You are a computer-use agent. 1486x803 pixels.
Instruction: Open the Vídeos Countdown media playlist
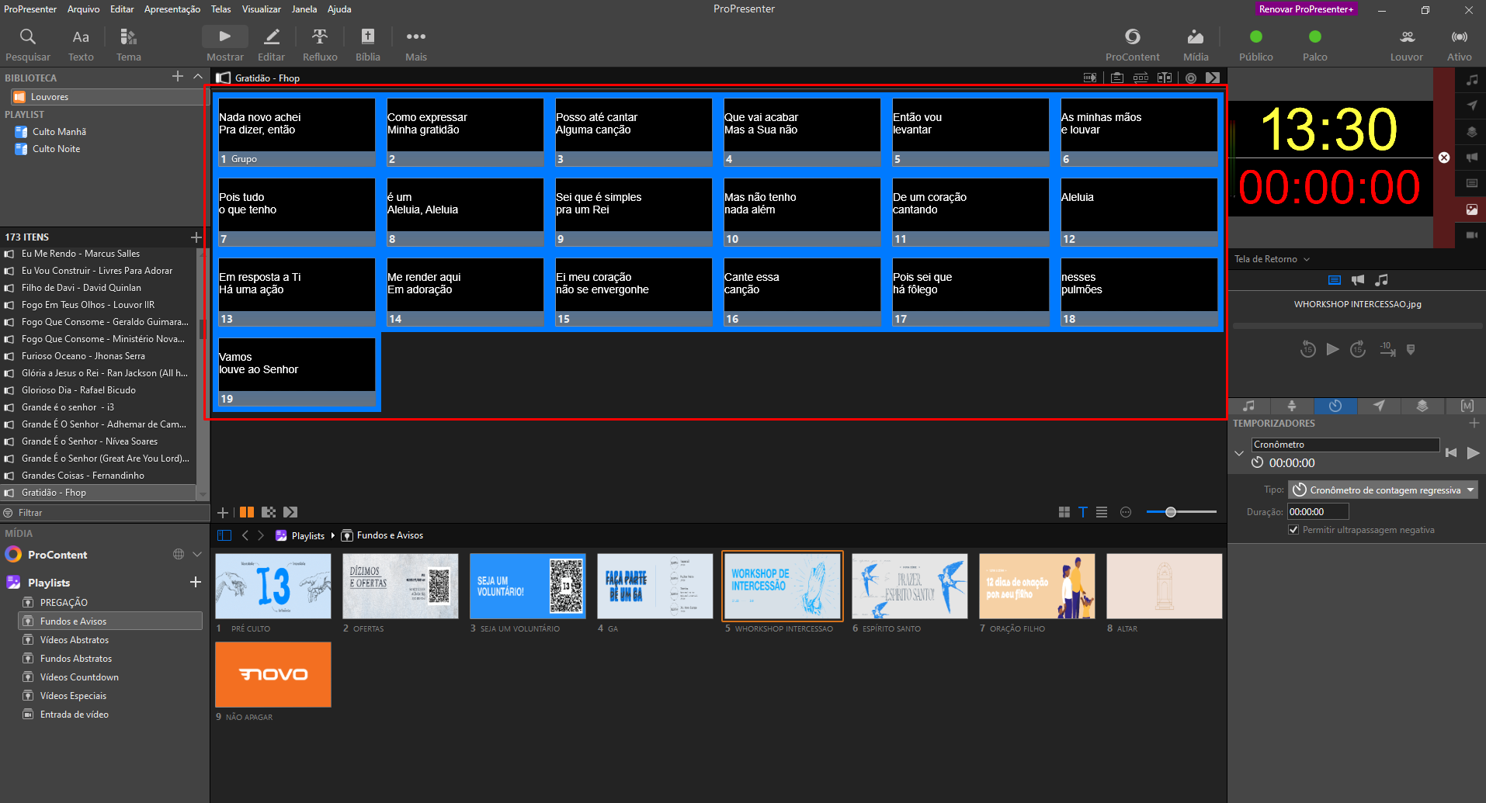(x=79, y=677)
